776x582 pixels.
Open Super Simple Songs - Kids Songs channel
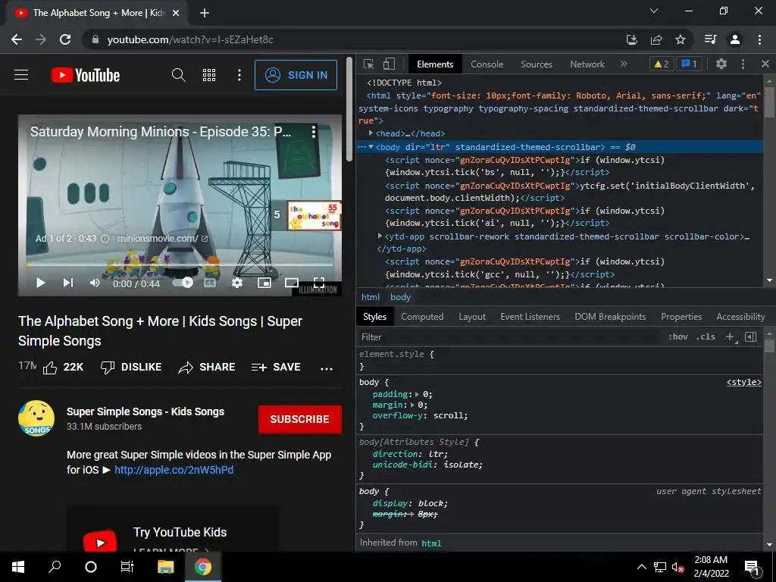pyautogui.click(x=145, y=411)
